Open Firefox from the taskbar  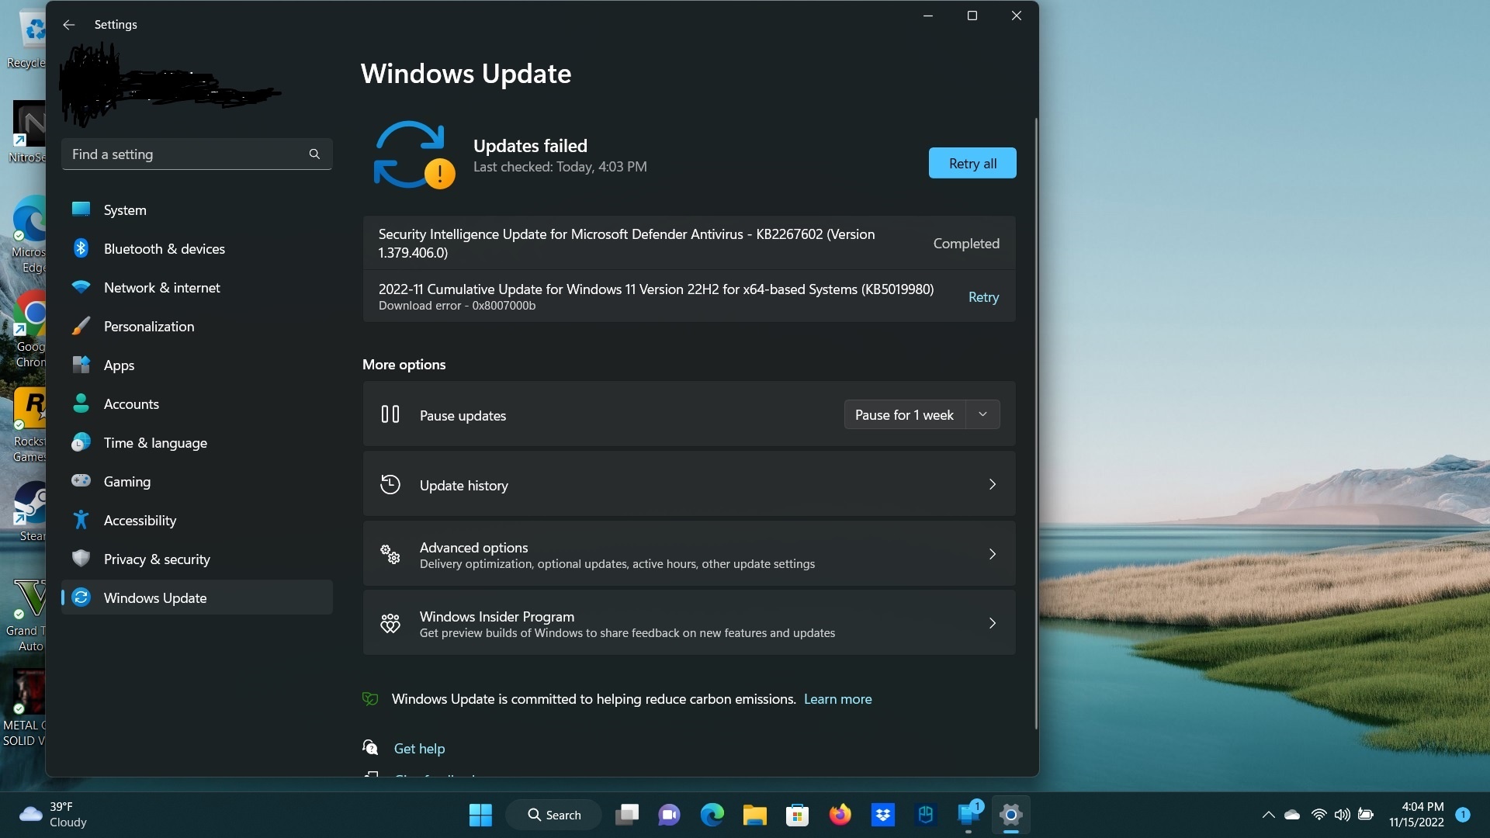(840, 815)
